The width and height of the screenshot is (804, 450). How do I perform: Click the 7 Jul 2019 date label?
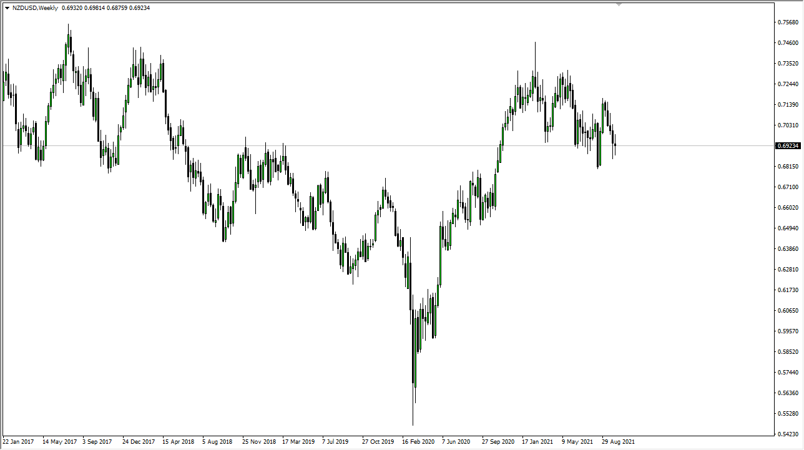point(335,441)
